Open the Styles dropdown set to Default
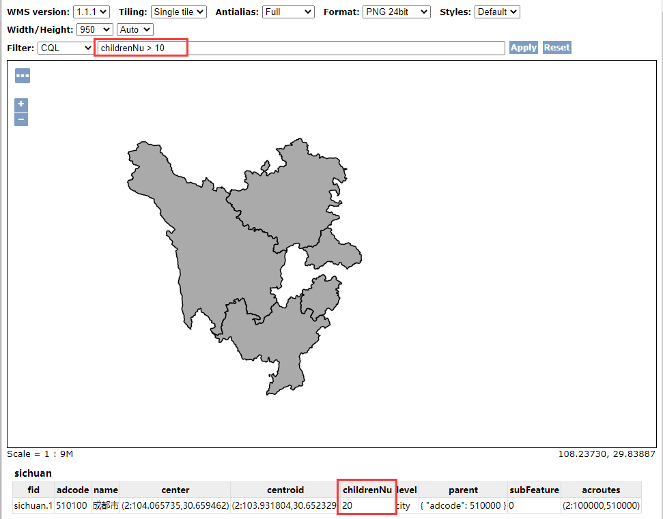This screenshot has height=519, width=663. point(497,11)
